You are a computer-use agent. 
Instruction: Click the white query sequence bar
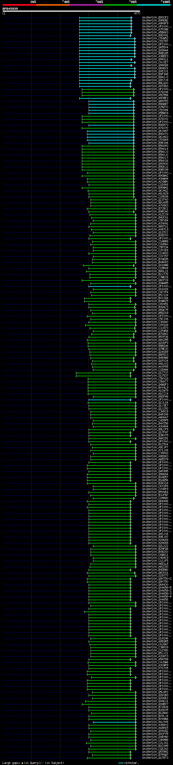(71, 11)
